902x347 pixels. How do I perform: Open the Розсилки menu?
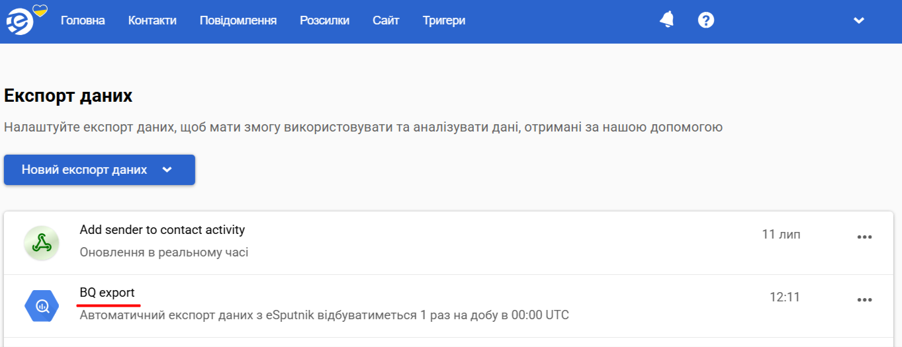coord(324,20)
